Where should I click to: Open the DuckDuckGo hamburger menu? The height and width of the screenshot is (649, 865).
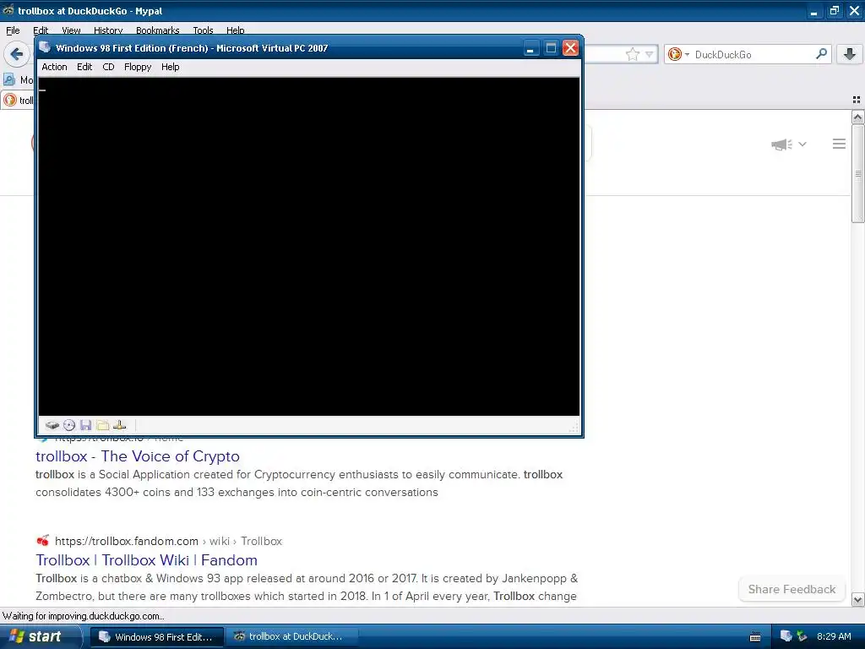click(x=839, y=144)
